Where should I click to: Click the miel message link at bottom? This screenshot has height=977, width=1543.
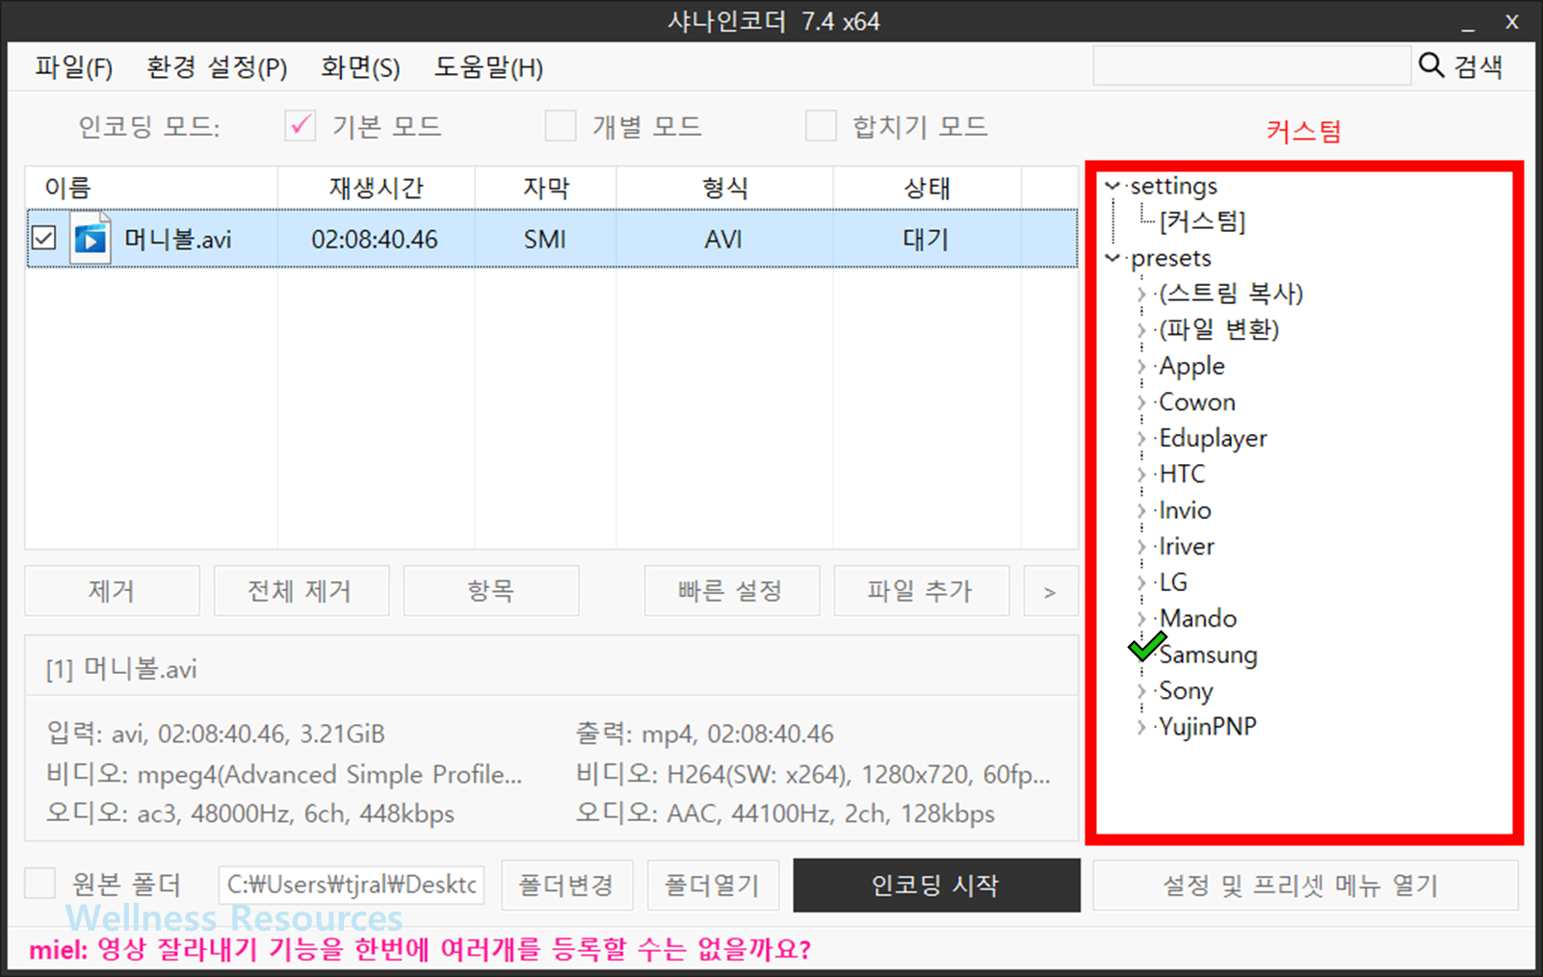(420, 950)
